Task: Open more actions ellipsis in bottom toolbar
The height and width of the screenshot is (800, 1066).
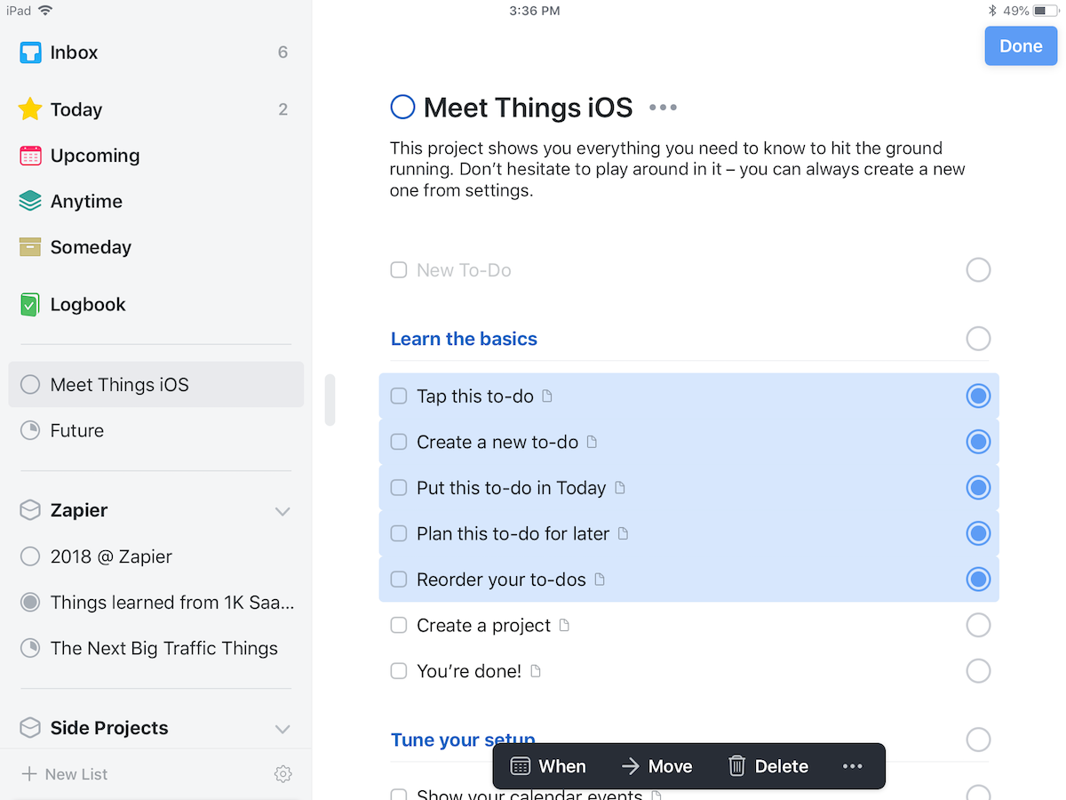Action: 853,766
